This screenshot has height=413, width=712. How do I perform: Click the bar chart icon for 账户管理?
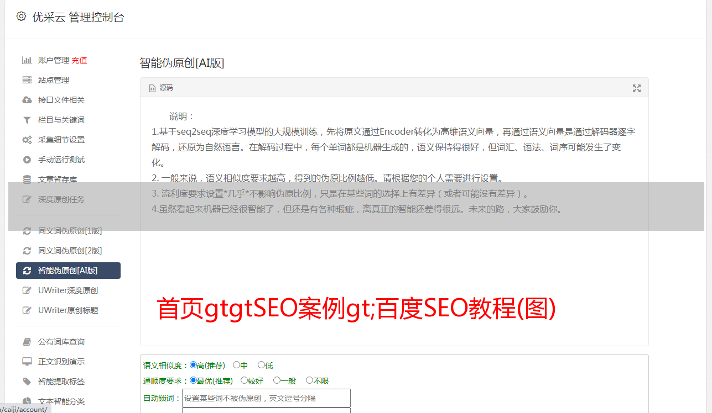pos(27,60)
